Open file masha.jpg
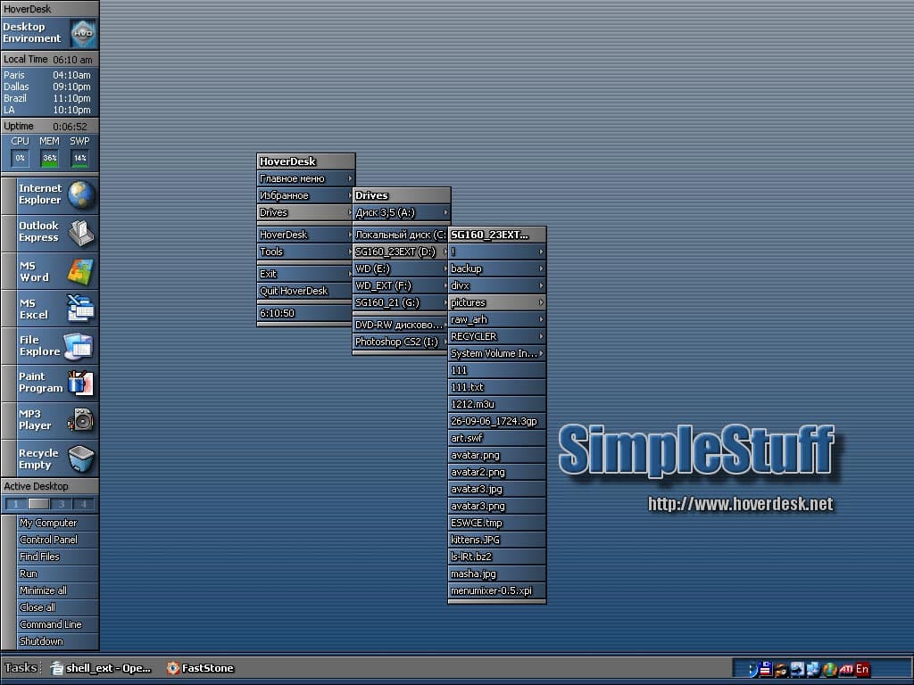 [x=496, y=574]
